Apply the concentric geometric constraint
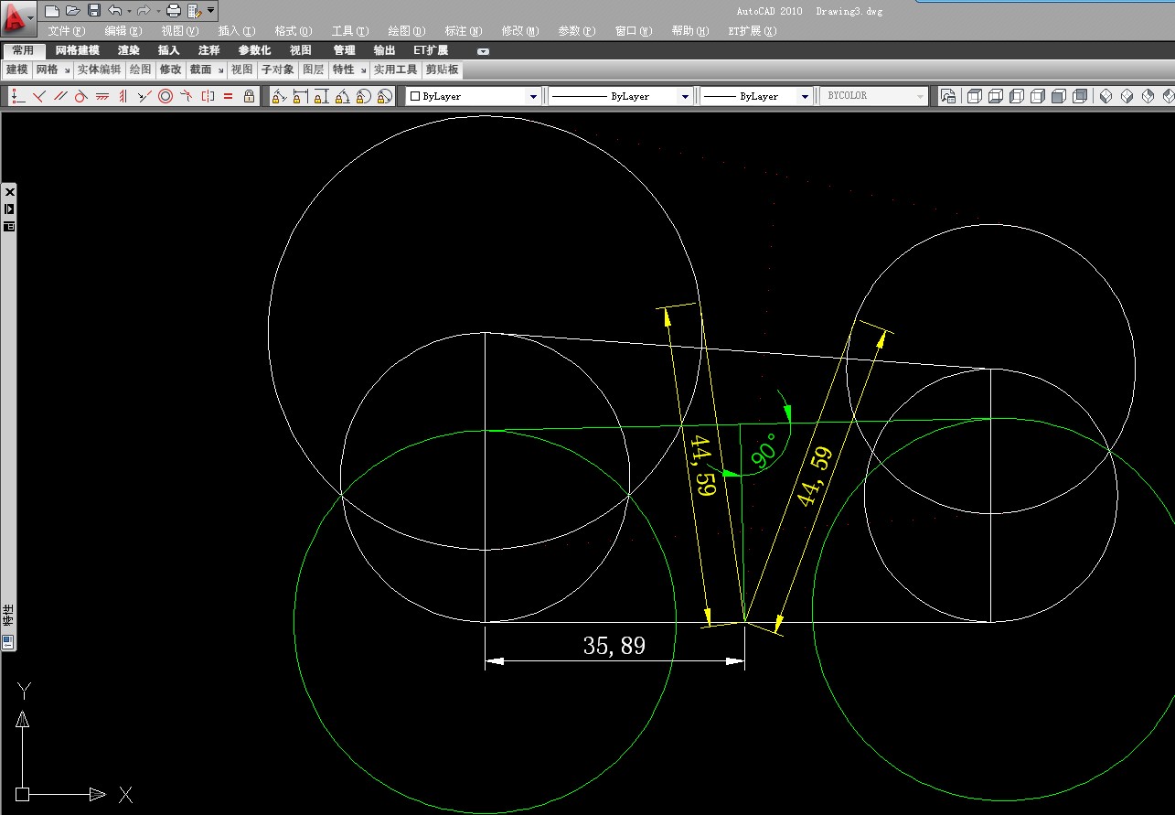1175x815 pixels. pos(166,96)
